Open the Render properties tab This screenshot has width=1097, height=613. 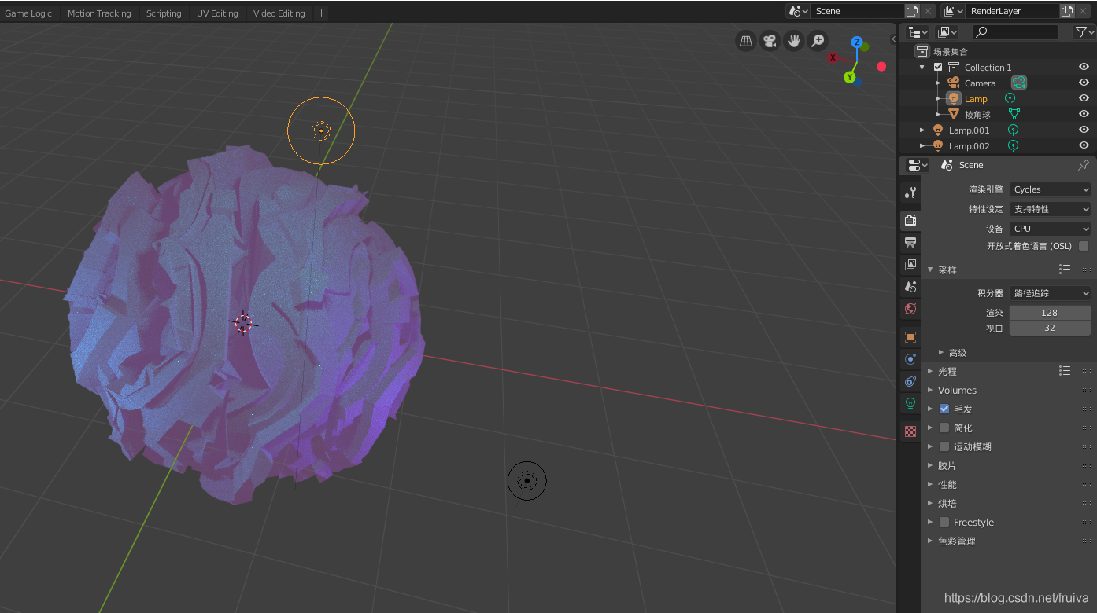(910, 220)
